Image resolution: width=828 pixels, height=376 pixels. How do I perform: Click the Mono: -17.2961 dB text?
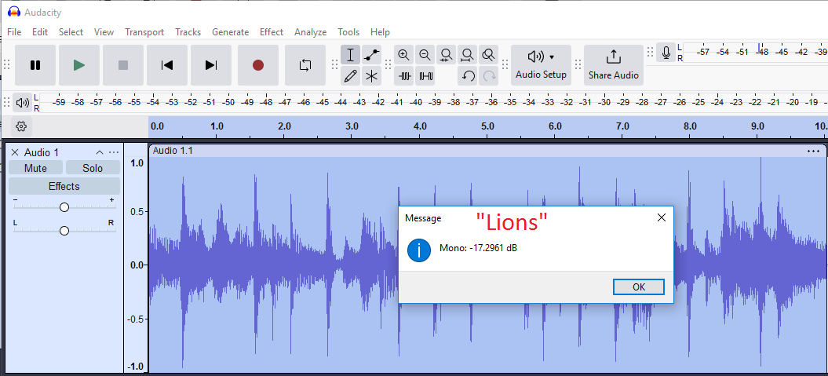coord(478,248)
